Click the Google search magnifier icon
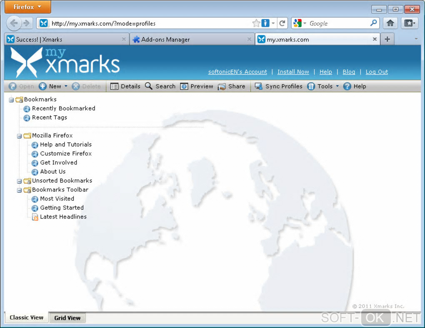425x328 pixels. tap(373, 23)
